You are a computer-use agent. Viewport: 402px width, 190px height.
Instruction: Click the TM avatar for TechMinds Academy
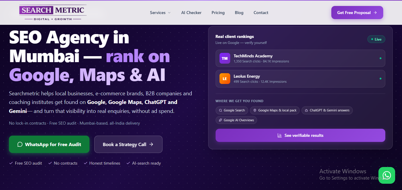pos(225,58)
